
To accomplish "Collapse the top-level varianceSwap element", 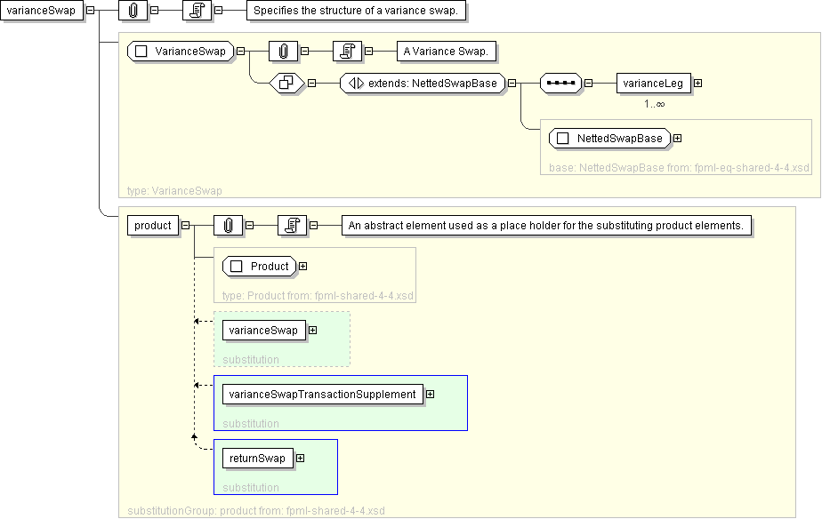I will point(92,11).
